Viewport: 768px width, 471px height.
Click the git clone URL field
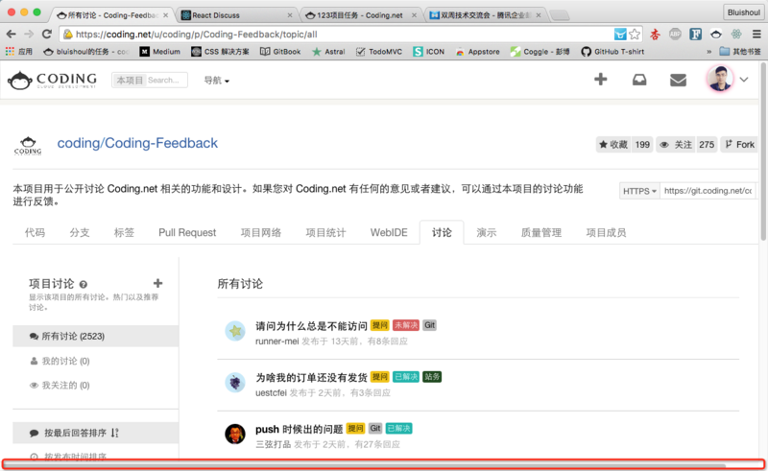(x=708, y=191)
